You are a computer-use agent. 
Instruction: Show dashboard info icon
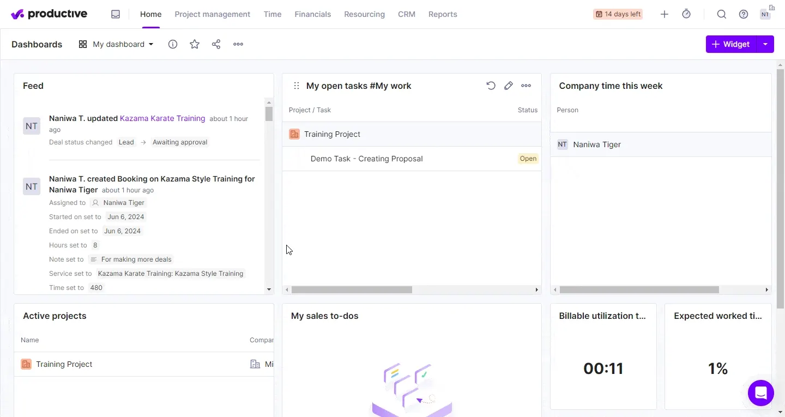173,44
